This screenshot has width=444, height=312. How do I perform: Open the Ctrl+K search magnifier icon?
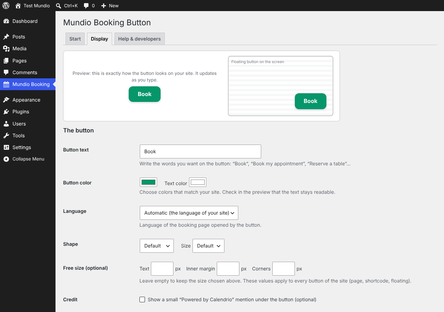pos(59,6)
